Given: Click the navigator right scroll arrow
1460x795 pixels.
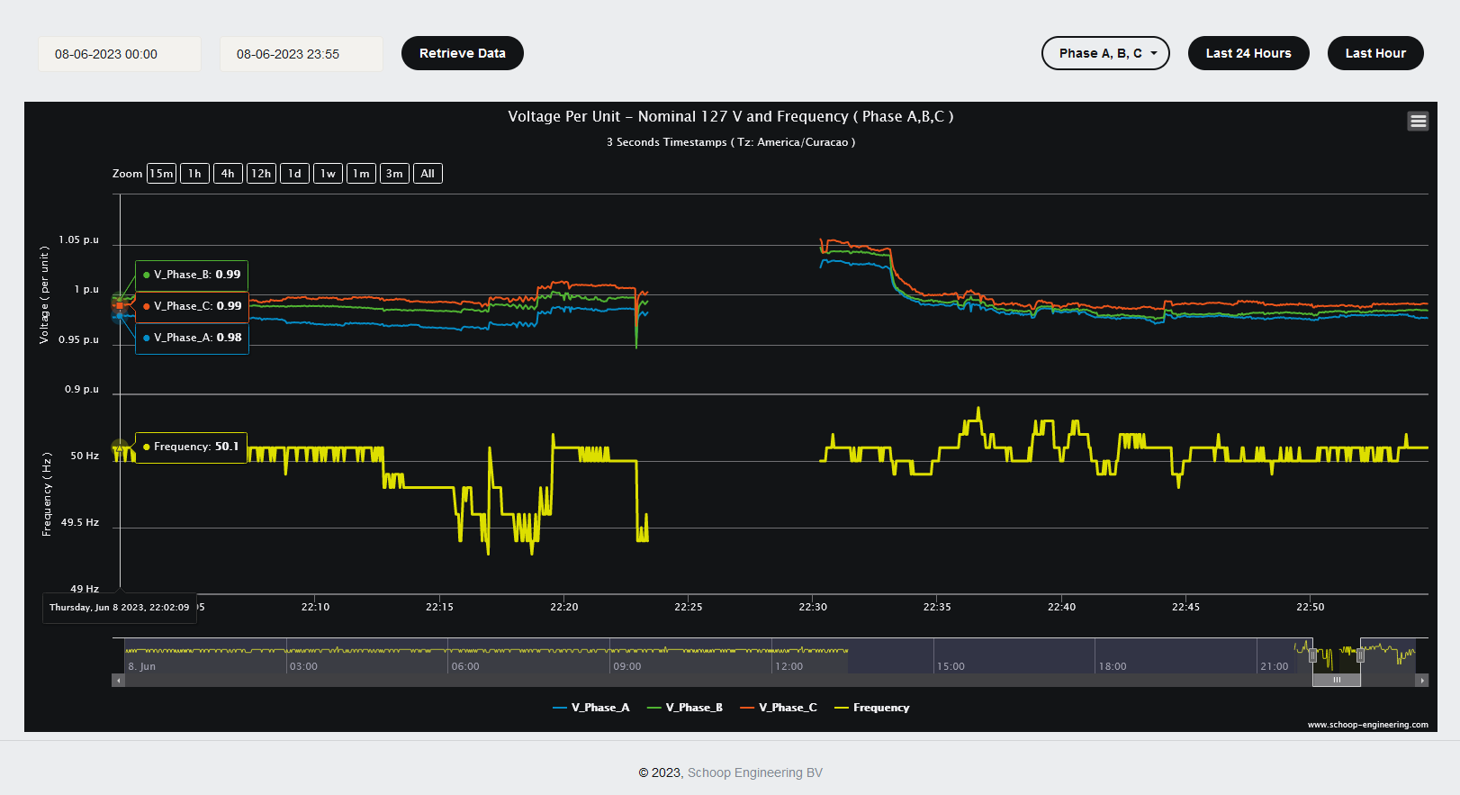Looking at the screenshot, I should pos(1422,681).
